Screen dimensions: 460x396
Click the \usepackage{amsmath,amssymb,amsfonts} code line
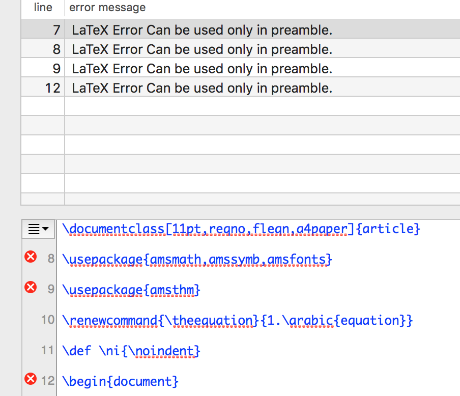[x=197, y=260]
